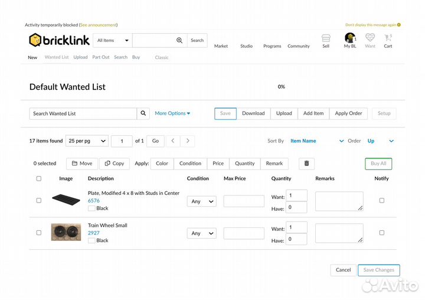Screen dimensions: 425x300
Task: Go to next page arrow
Action: point(188,141)
